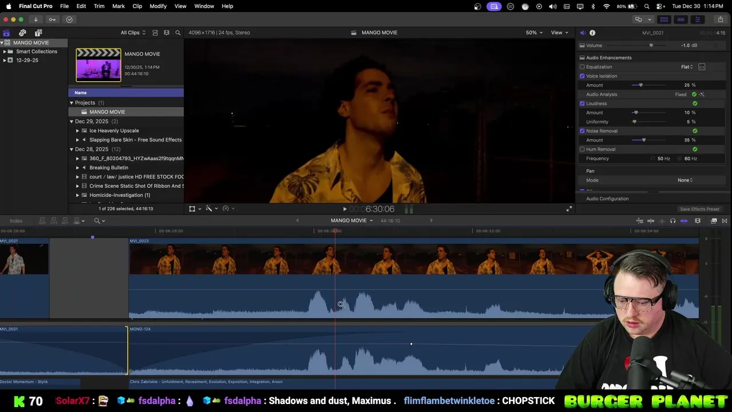
Task: Open the Equalization controls graph icon
Action: 702,67
